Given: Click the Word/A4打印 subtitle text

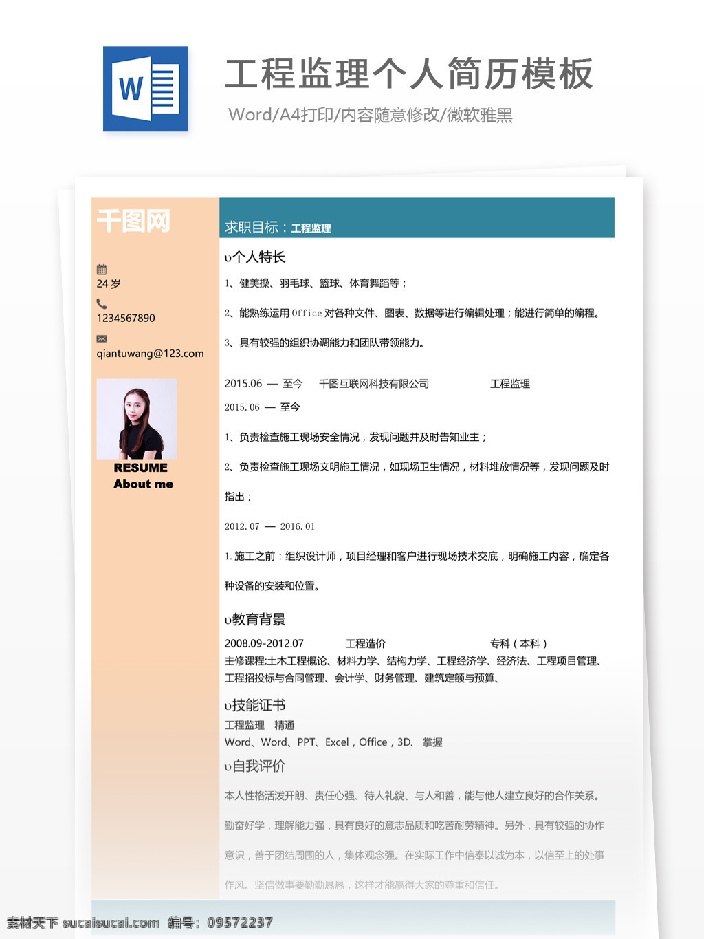Looking at the screenshot, I should tap(371, 115).
